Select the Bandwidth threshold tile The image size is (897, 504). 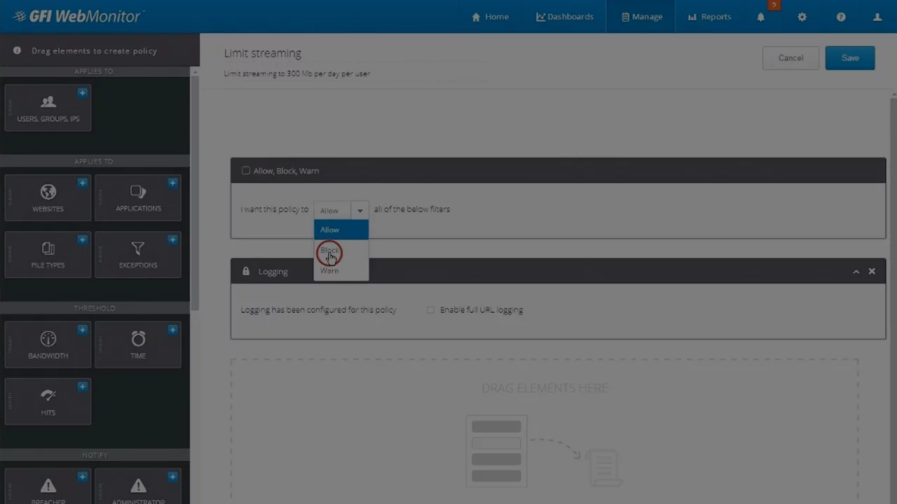click(48, 345)
